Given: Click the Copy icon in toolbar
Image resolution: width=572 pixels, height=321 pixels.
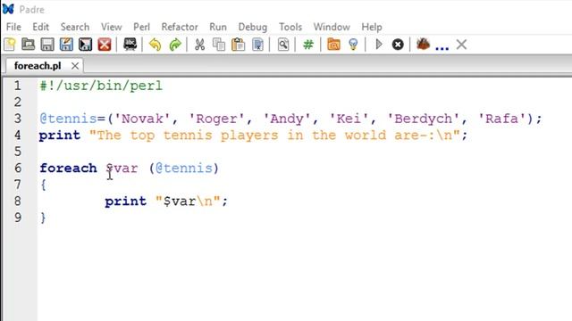Looking at the screenshot, I should pyautogui.click(x=219, y=45).
